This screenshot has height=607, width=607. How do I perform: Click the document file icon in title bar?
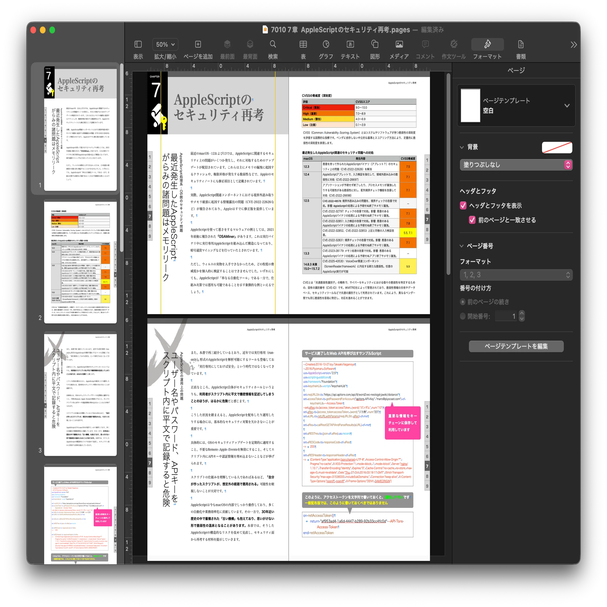[x=265, y=29]
